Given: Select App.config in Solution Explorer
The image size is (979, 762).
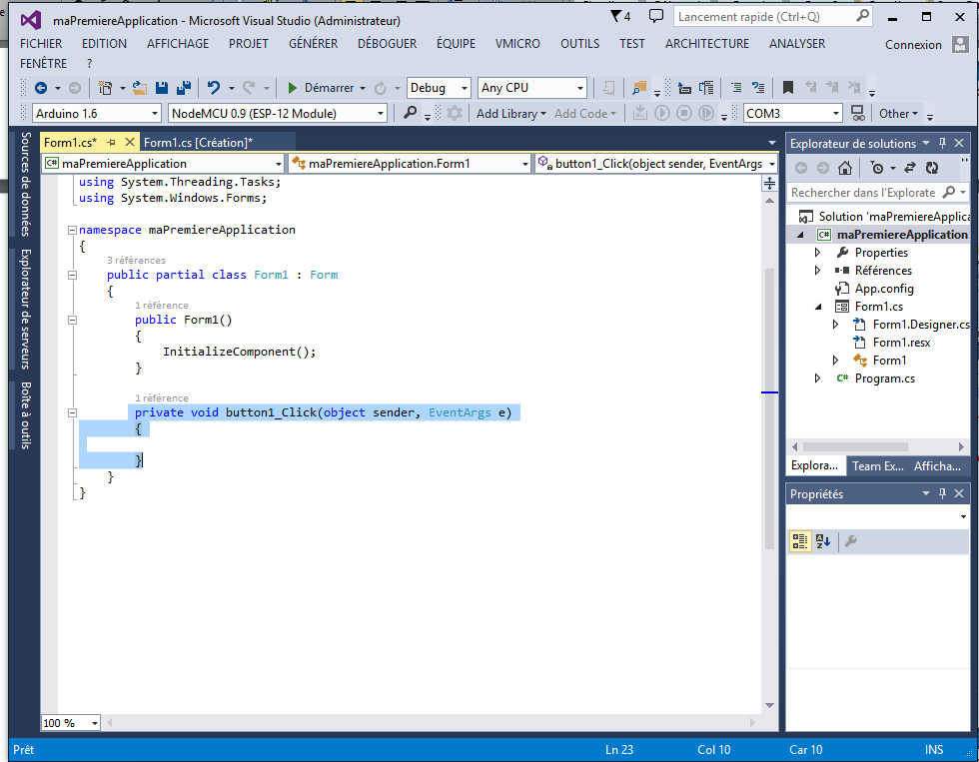Looking at the screenshot, I should tap(884, 289).
